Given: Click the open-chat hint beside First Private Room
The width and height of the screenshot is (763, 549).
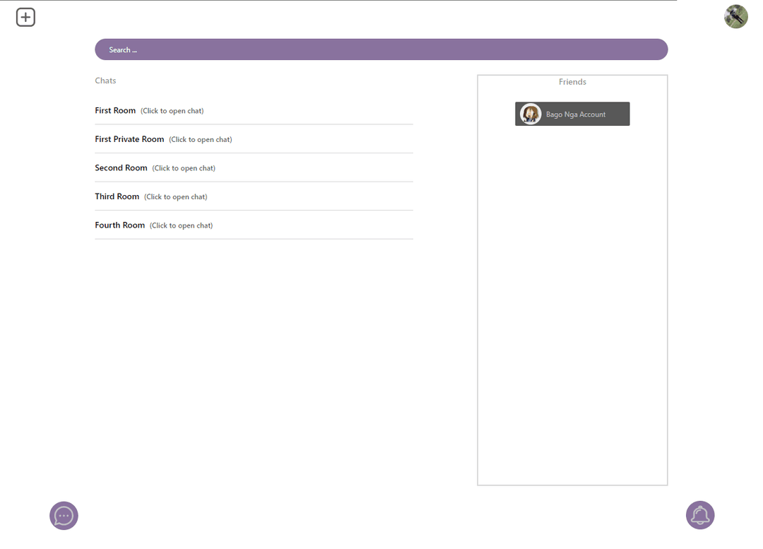Looking at the screenshot, I should [201, 140].
